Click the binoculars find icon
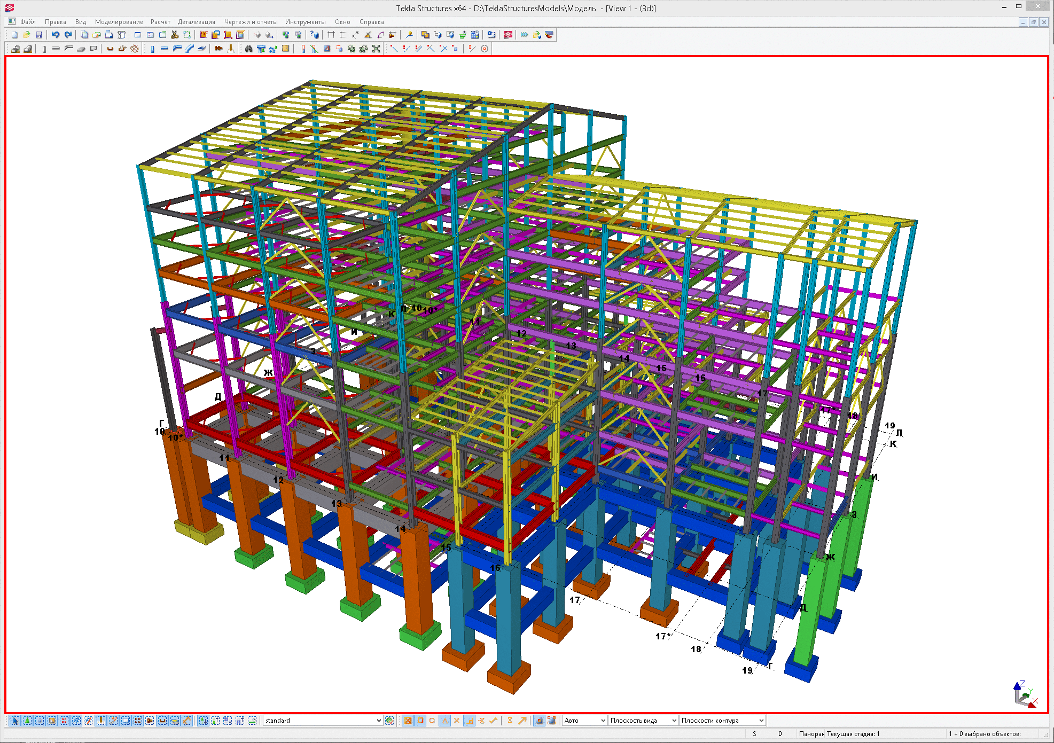1054x743 pixels. 248,49
